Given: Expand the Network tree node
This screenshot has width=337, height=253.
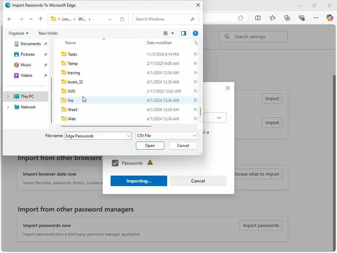Looking at the screenshot, I should click(8, 107).
